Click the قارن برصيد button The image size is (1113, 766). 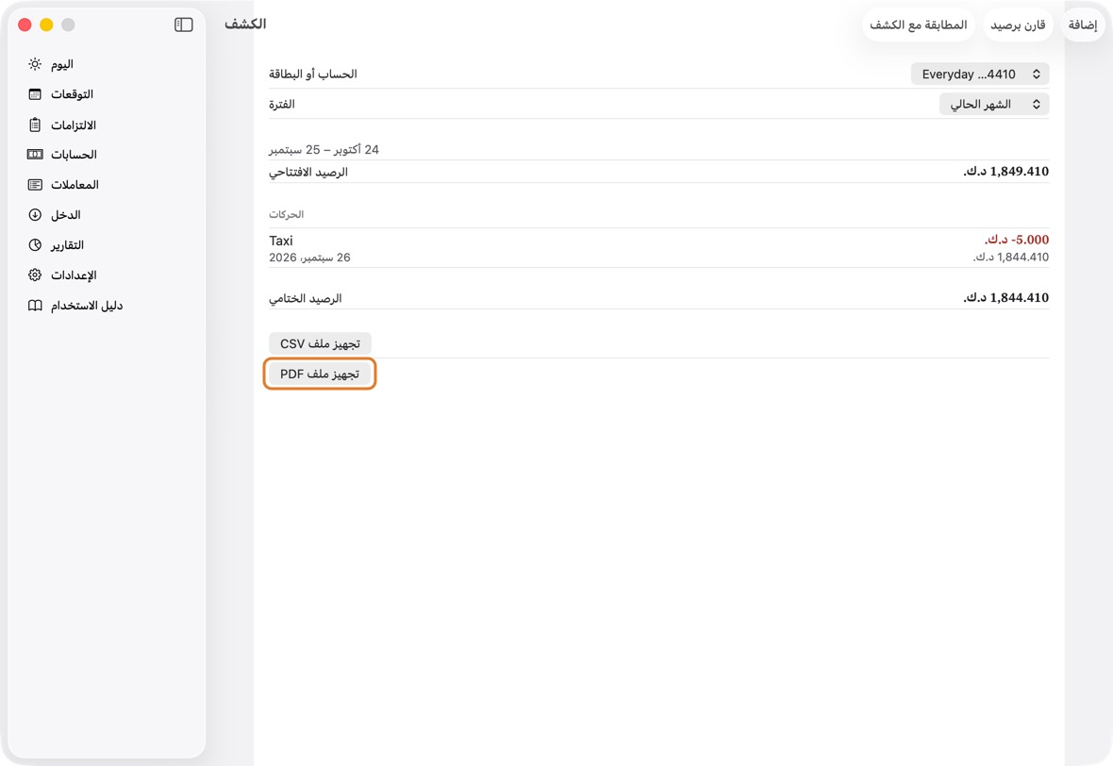point(1018,25)
